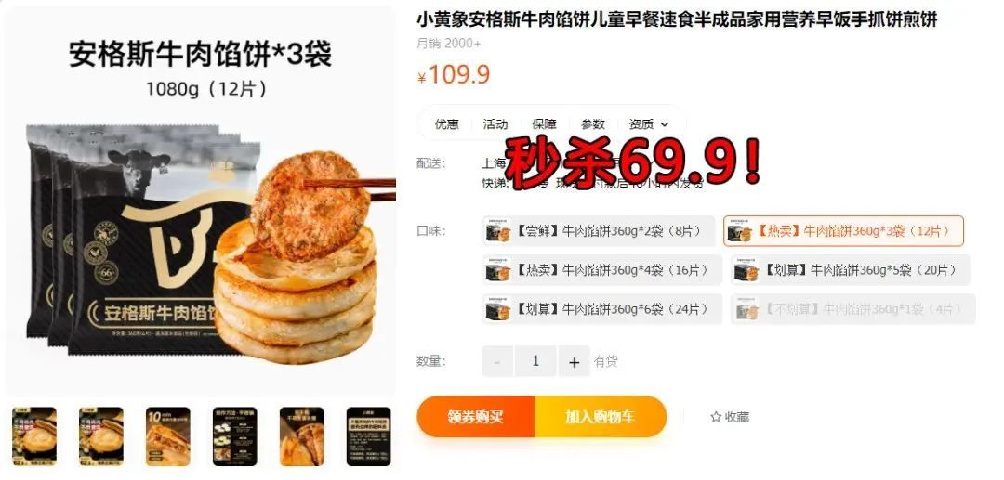Viewport: 1004px width, 480px height.
Task: Pick 【划算】牛肉馅饼360g*6袋 (24片) option
Action: point(601,309)
